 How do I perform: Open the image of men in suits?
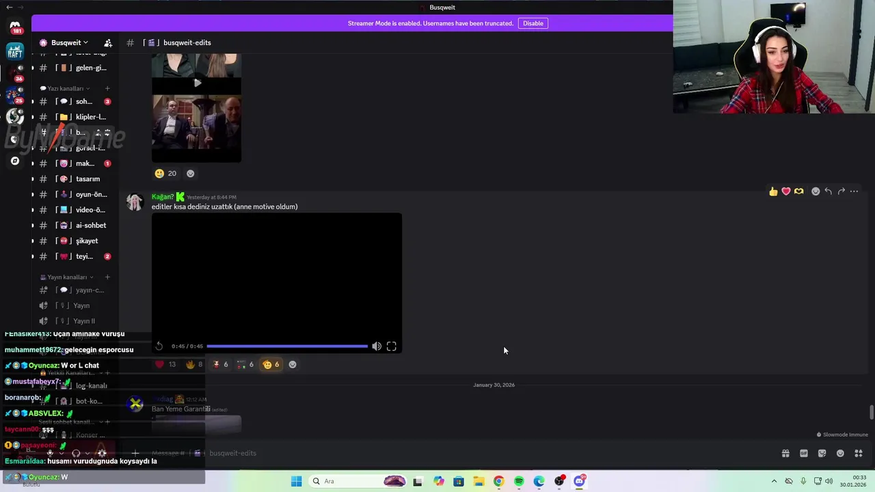[x=196, y=128]
